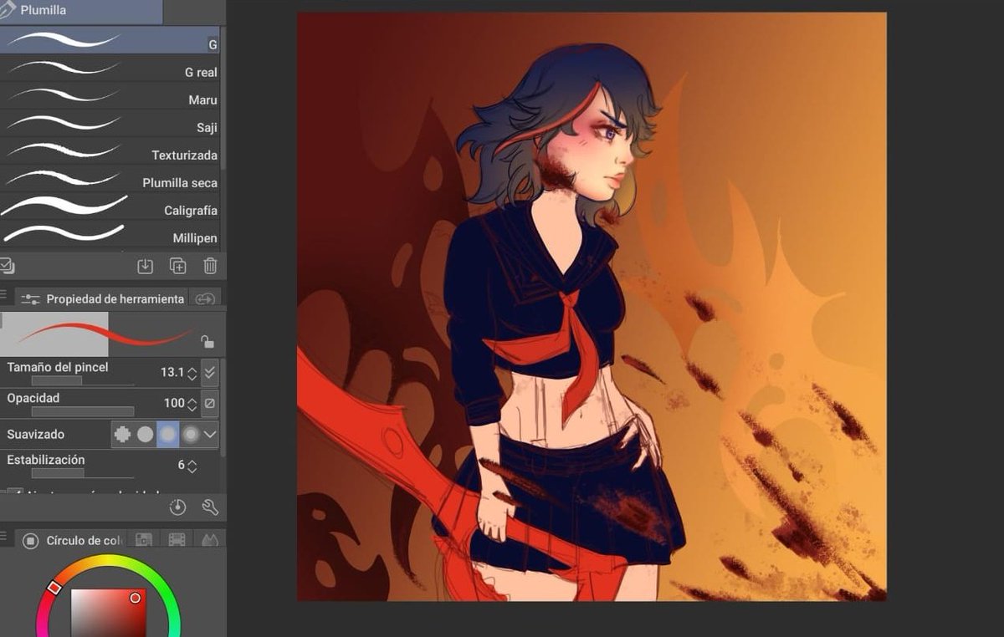
Task: Pick the Saji pen subtool
Action: (110, 123)
